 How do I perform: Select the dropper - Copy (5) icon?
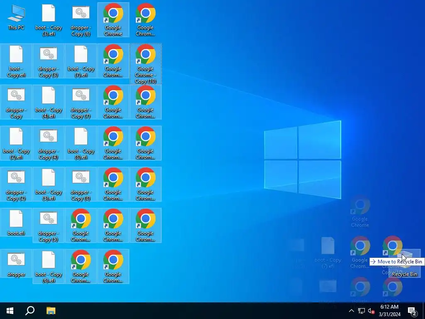(49, 226)
